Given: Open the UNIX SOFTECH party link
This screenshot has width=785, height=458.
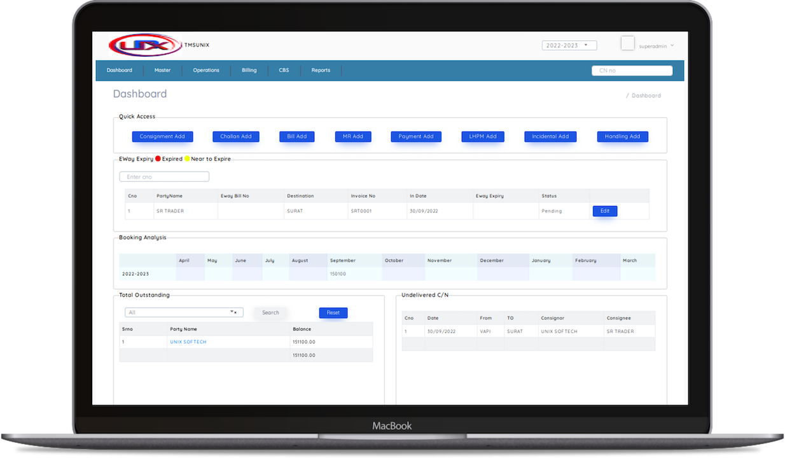Looking at the screenshot, I should click(188, 342).
